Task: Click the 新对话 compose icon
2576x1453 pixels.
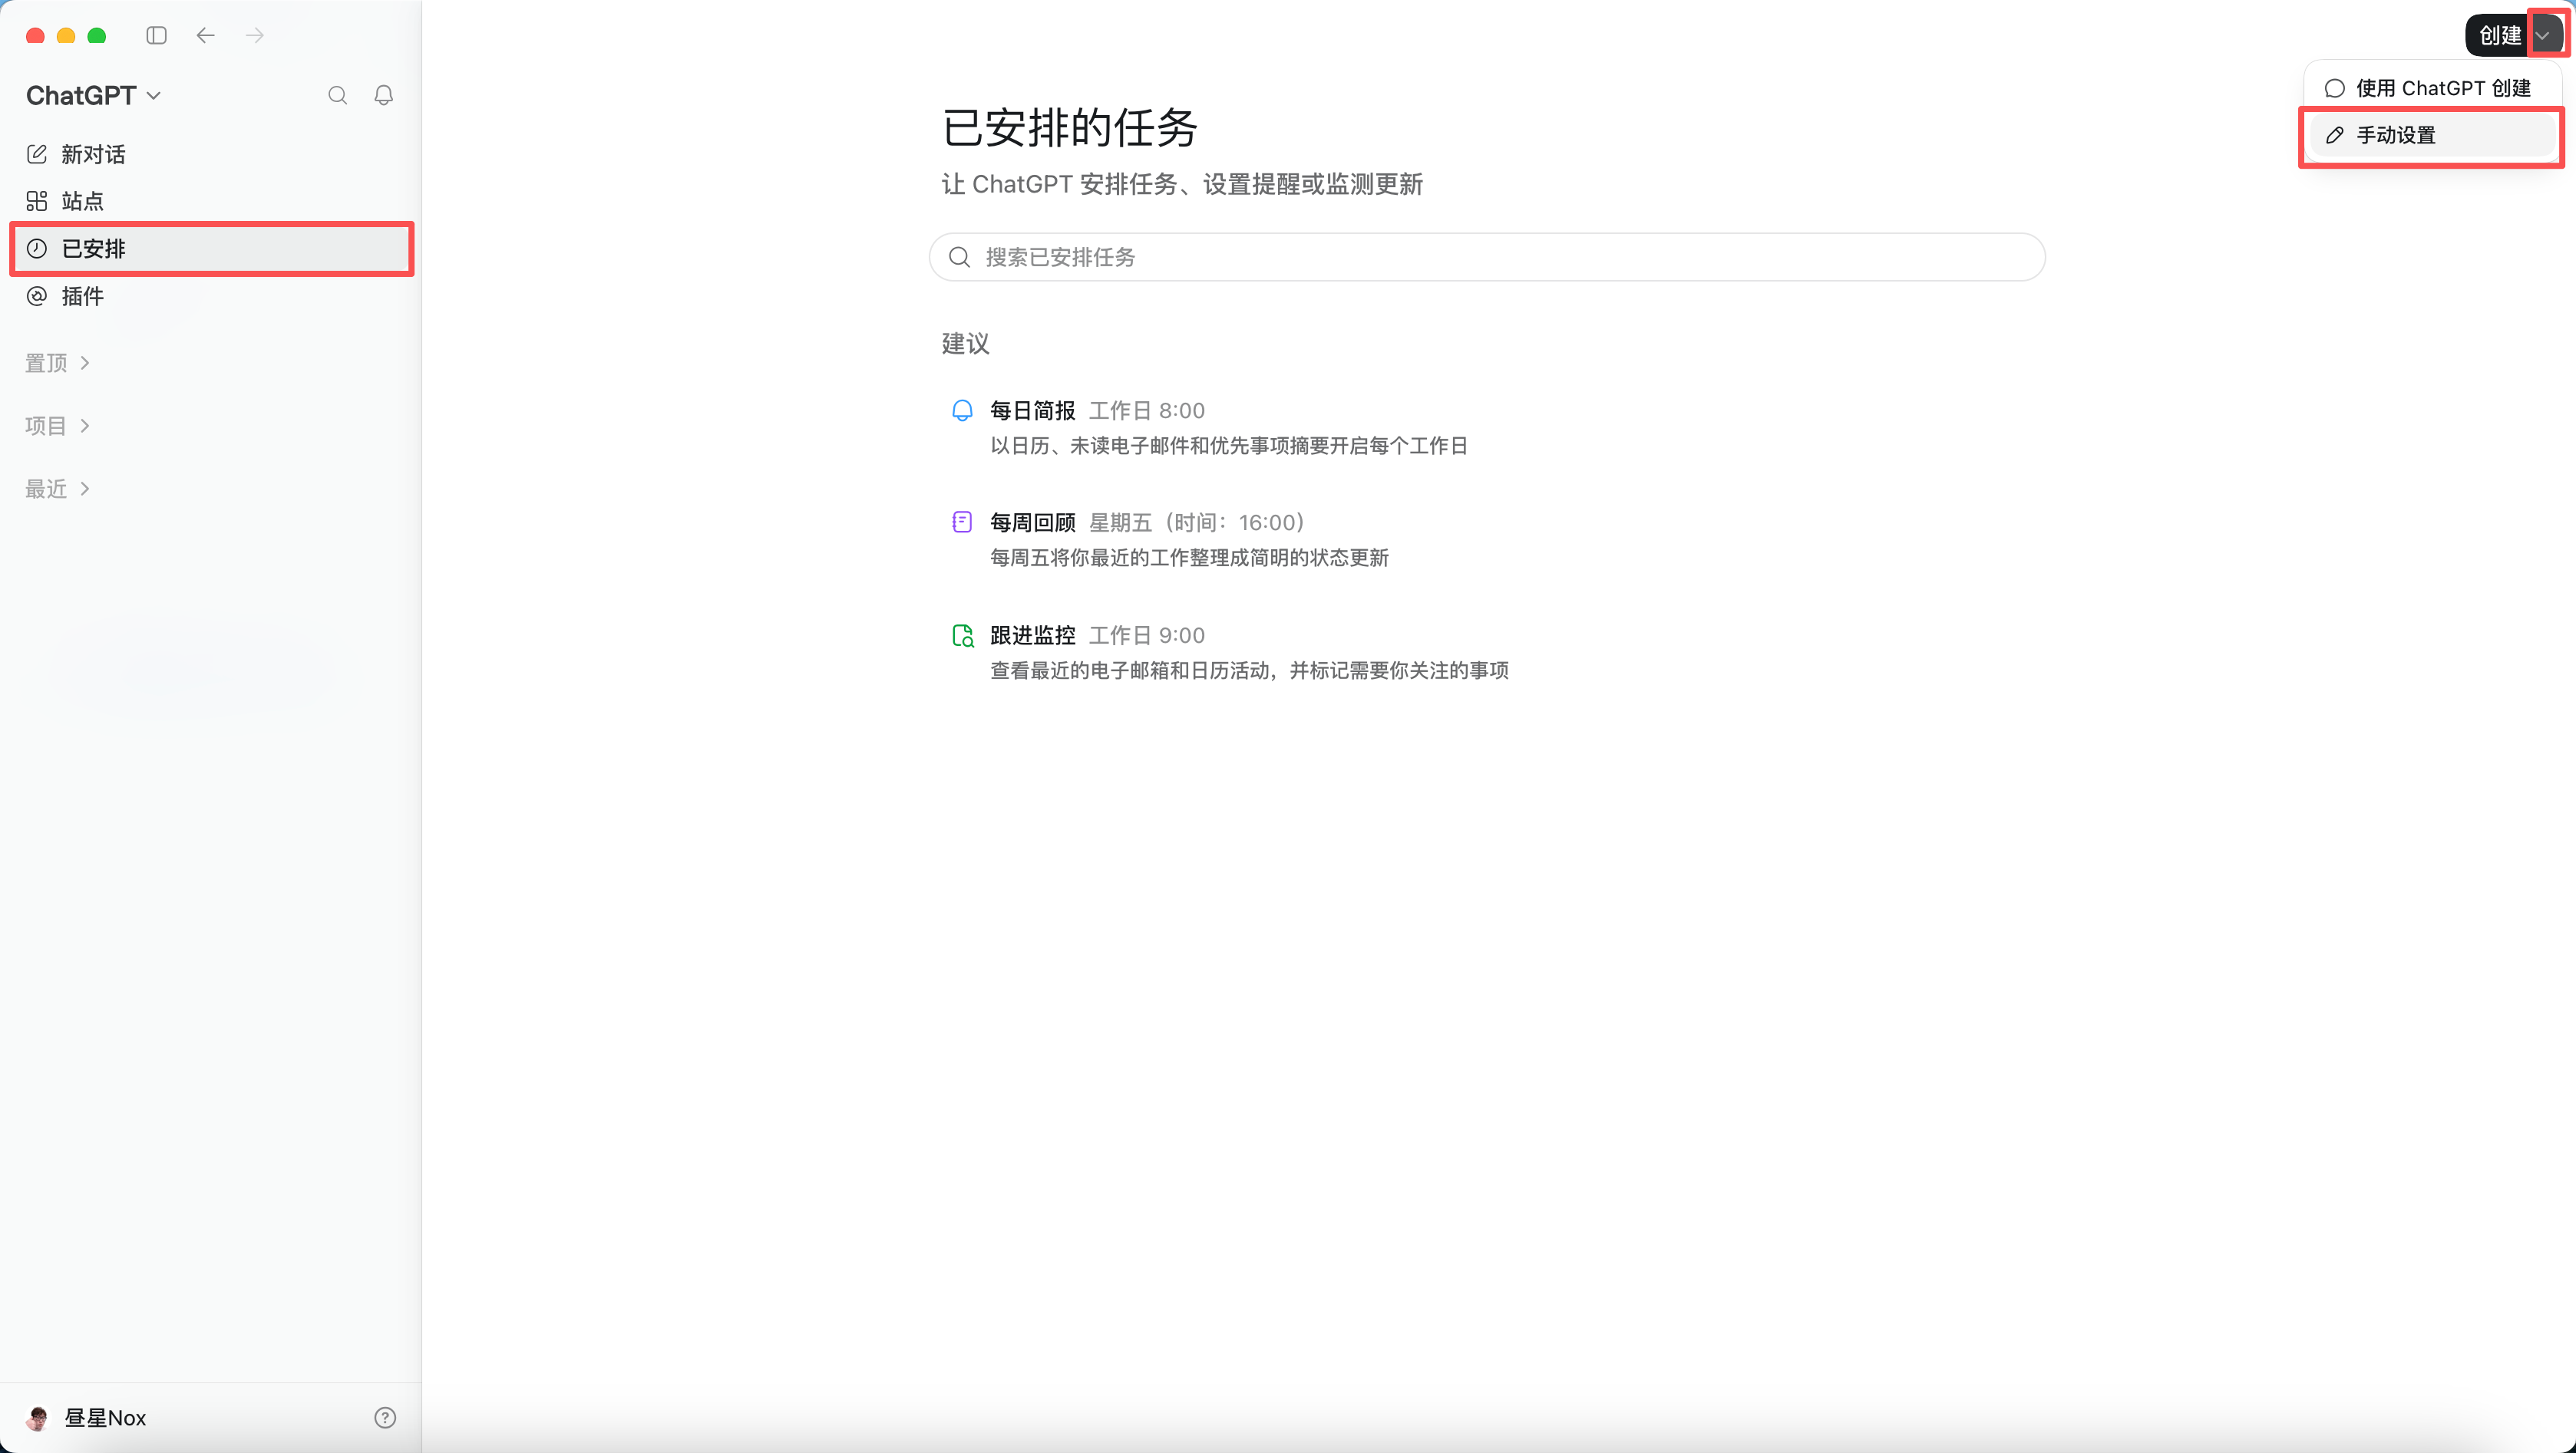Action: [x=37, y=154]
